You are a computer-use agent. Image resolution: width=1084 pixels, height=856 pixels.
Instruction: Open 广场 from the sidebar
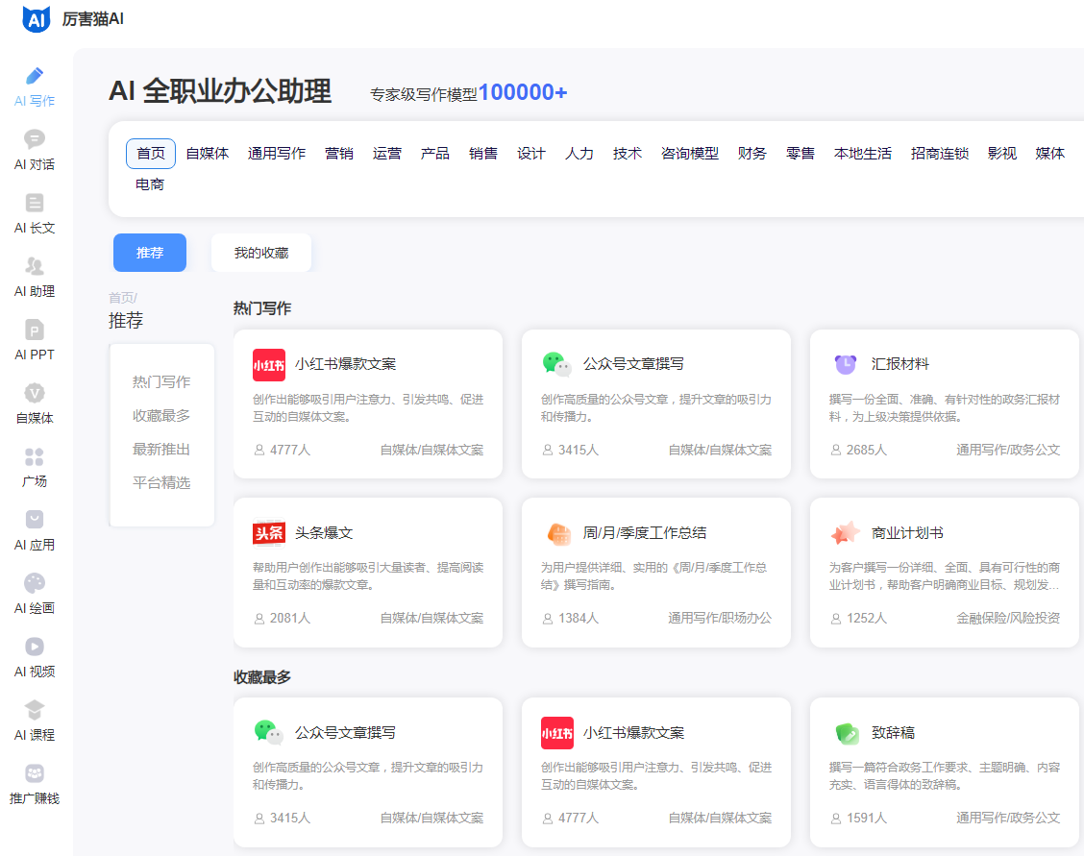pyautogui.click(x=35, y=468)
